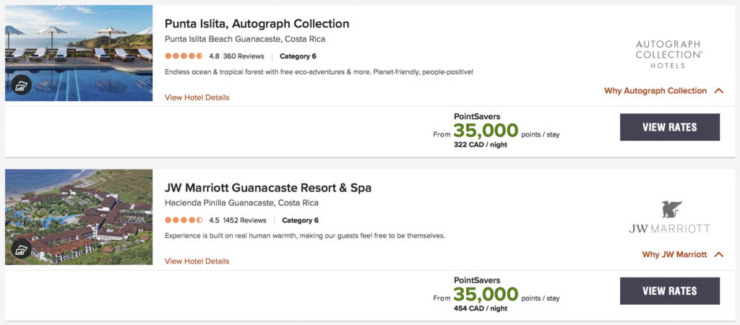The image size is (740, 325).
Task: Click the 35,000 points price for JW Marriott
Action: tap(486, 295)
